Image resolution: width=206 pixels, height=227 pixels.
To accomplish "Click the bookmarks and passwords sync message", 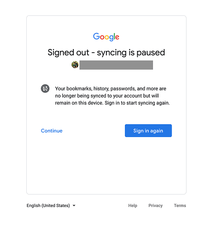I will click(112, 96).
